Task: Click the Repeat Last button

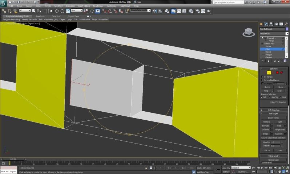Action: pos(273,160)
